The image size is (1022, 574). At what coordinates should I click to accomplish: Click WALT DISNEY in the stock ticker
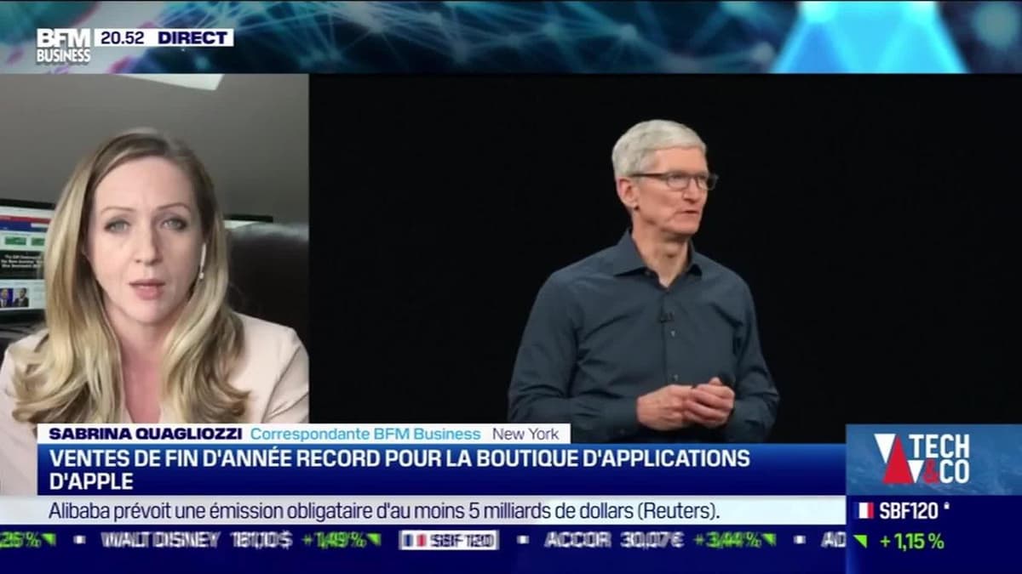point(160,539)
